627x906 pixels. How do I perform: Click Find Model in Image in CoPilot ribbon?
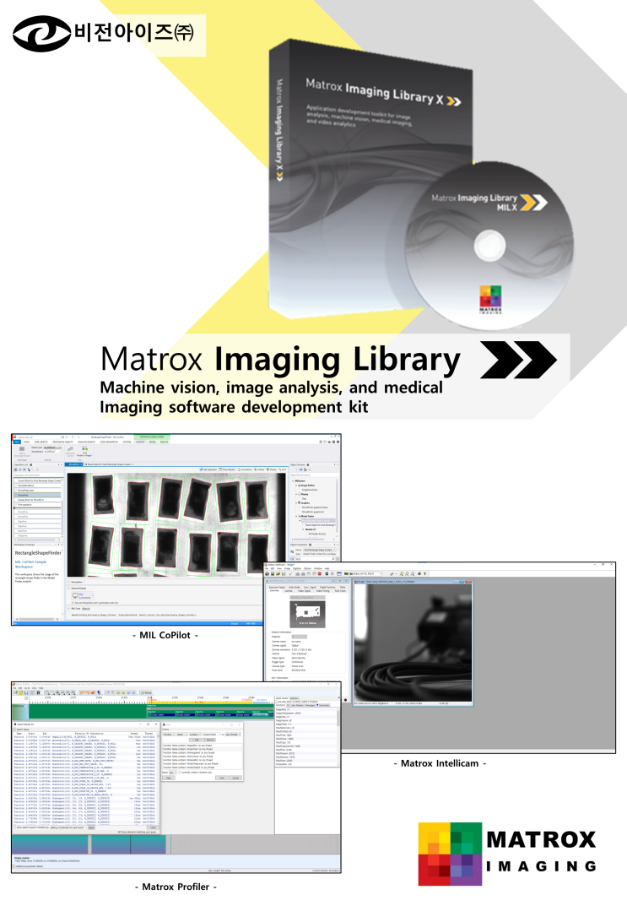point(85,451)
